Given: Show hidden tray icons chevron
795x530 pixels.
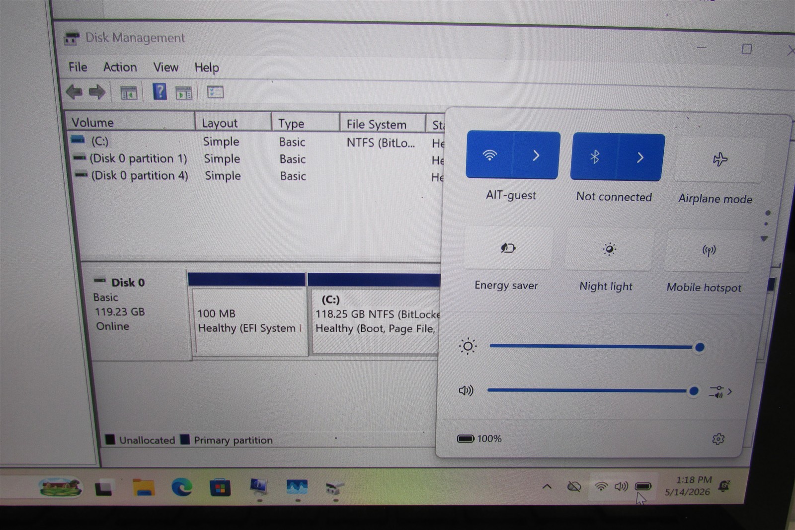Looking at the screenshot, I should pyautogui.click(x=547, y=486).
